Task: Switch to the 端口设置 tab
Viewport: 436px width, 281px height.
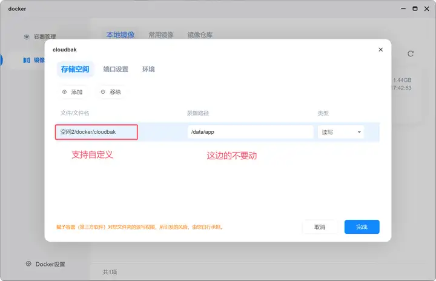Action: [x=116, y=69]
